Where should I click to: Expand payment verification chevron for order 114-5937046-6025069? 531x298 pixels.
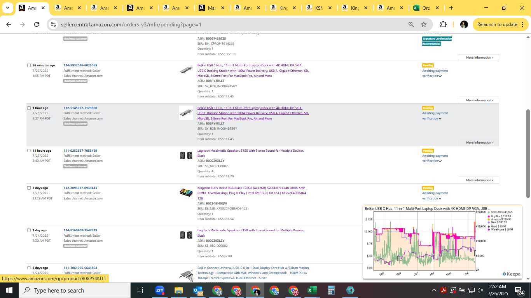pos(440,76)
